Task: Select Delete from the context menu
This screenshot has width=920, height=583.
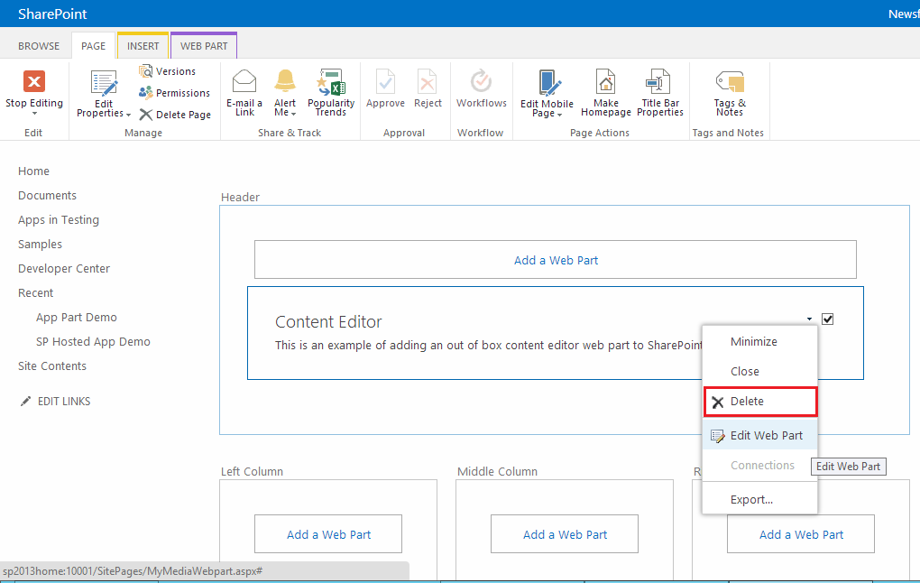Action: [759, 401]
